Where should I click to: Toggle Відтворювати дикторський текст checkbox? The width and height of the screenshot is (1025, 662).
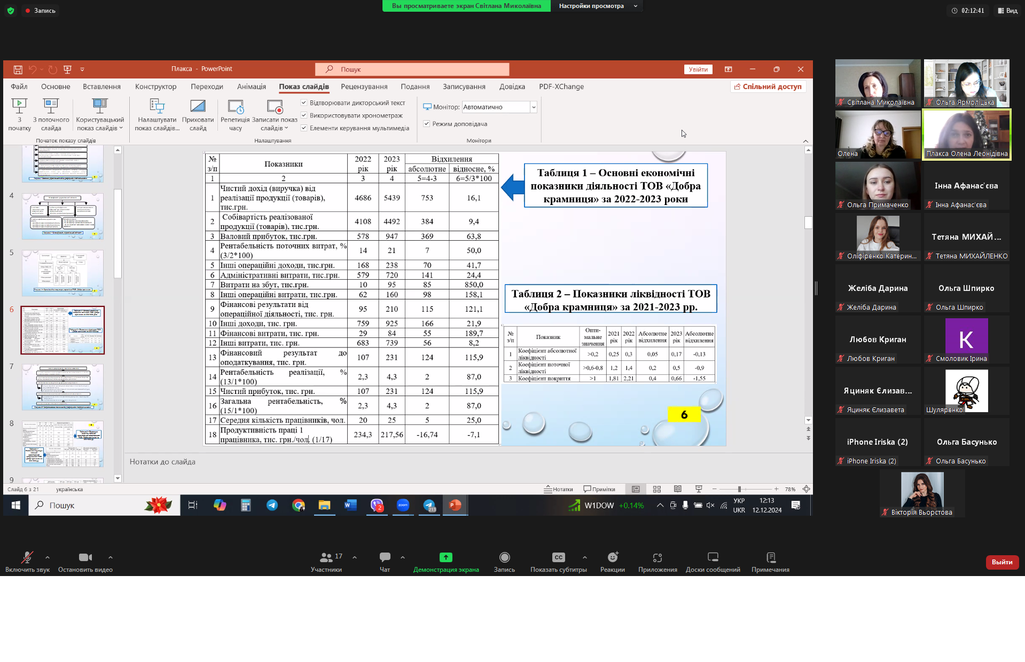coord(304,103)
